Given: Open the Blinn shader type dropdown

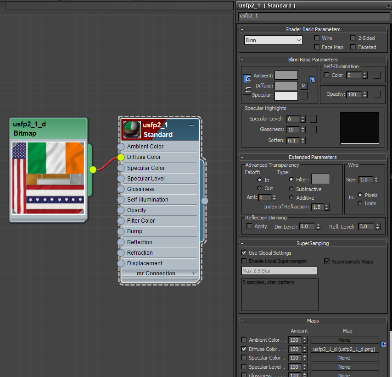Looking at the screenshot, I should [x=273, y=40].
